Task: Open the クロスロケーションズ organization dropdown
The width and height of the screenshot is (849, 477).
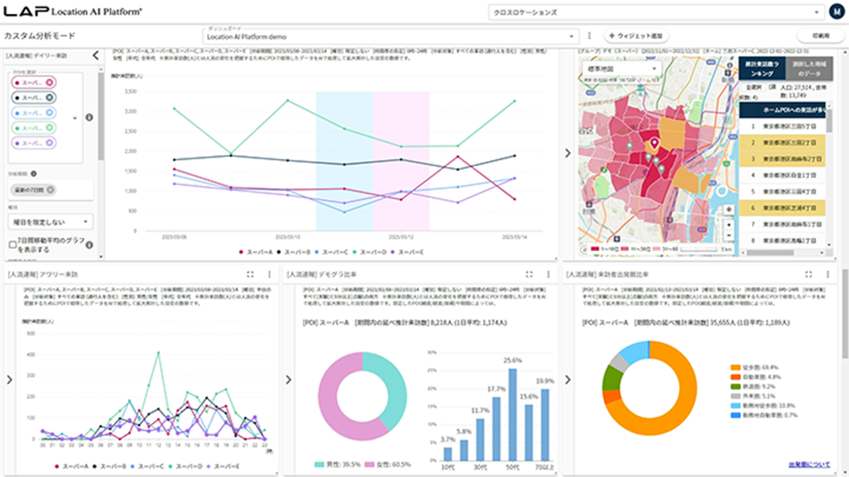Action: click(x=655, y=13)
